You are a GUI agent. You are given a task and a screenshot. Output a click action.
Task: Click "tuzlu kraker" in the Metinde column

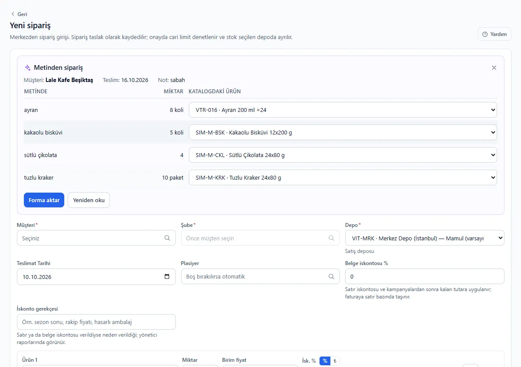click(39, 177)
